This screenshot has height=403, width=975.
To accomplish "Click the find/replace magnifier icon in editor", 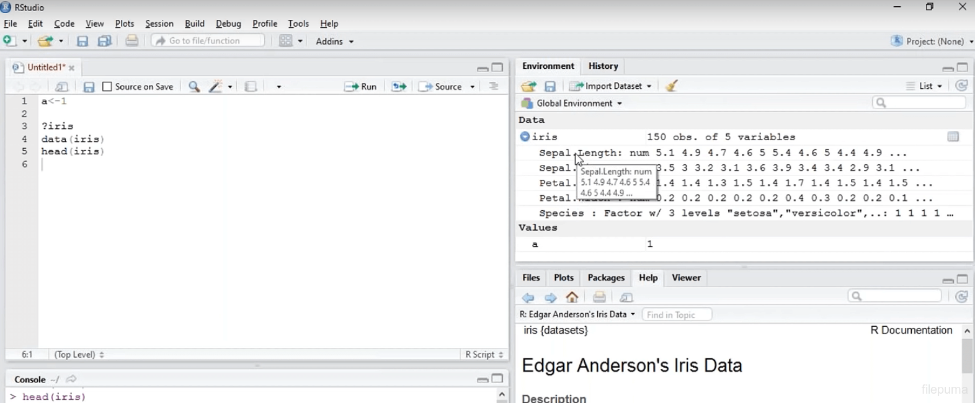I will (x=194, y=87).
